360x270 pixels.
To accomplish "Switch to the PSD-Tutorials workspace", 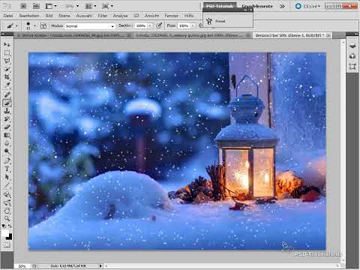I will coord(220,6).
